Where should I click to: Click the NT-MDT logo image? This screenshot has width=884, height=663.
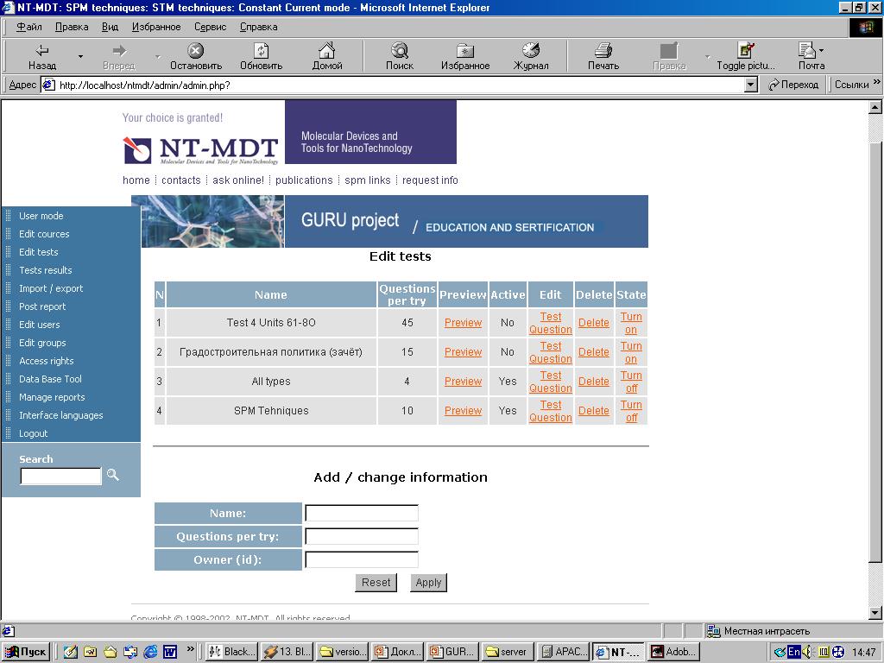click(200, 150)
